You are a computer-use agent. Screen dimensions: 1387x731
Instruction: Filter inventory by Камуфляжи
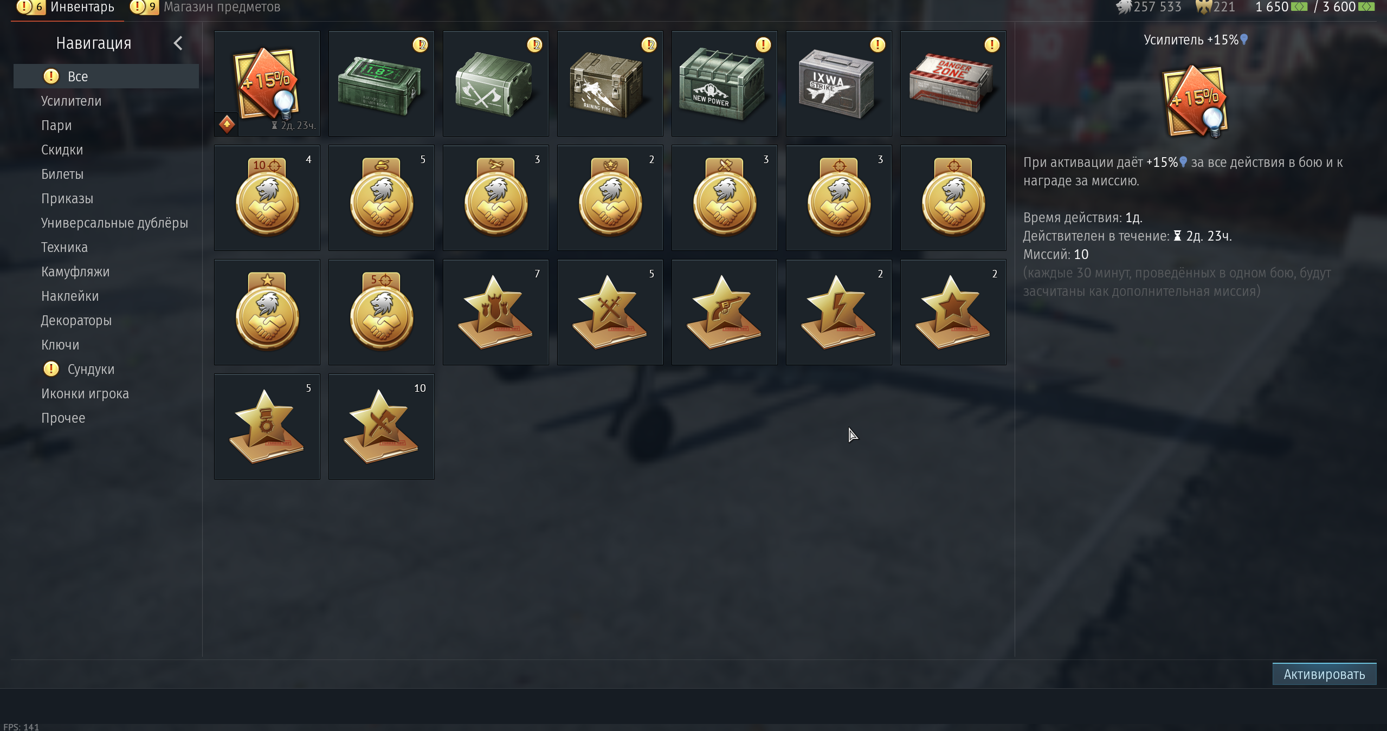75,271
